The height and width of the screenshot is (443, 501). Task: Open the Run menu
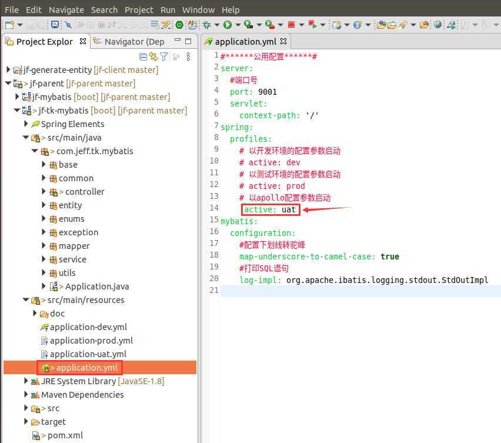pyautogui.click(x=168, y=10)
